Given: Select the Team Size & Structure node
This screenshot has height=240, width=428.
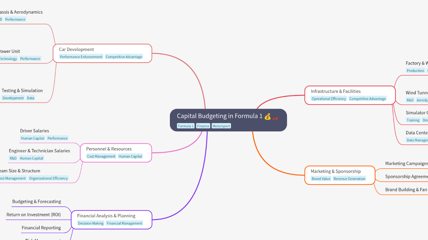Looking at the screenshot, I should pos(20,171).
